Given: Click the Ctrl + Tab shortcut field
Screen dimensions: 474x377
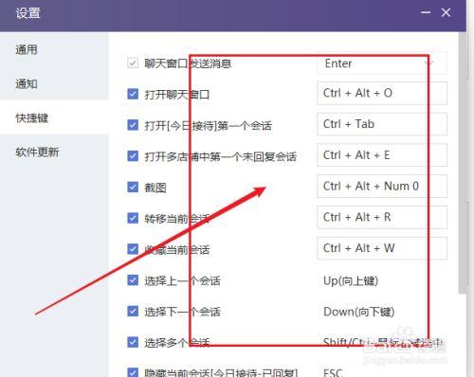Looking at the screenshot, I should [x=382, y=124].
